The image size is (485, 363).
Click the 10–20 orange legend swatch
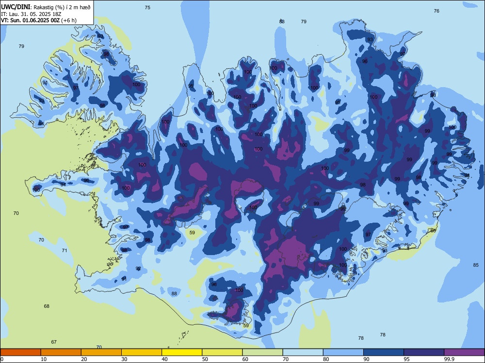point(61,352)
